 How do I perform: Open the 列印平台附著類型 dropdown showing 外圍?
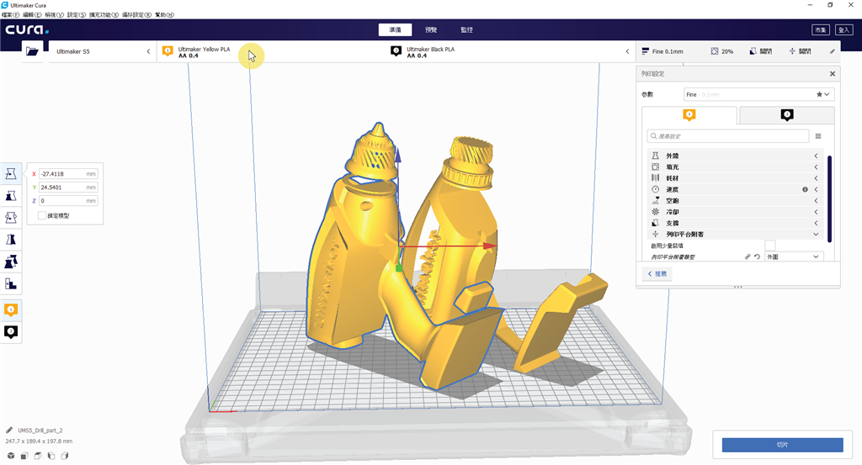[793, 256]
